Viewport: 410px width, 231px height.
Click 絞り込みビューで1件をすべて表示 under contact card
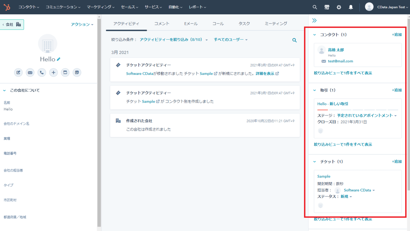tap(343, 73)
